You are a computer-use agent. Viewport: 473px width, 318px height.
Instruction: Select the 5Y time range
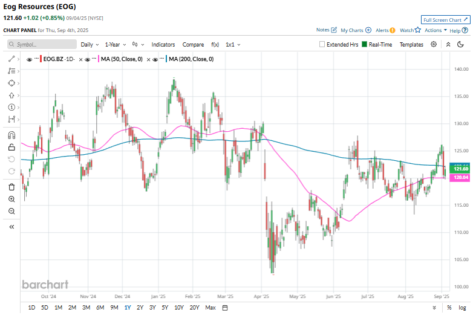point(165,308)
